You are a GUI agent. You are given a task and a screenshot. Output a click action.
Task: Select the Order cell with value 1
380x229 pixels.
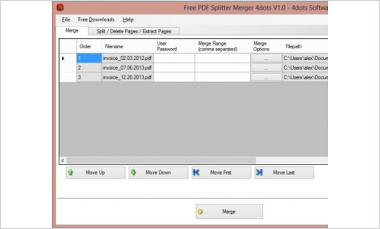[x=89, y=58]
